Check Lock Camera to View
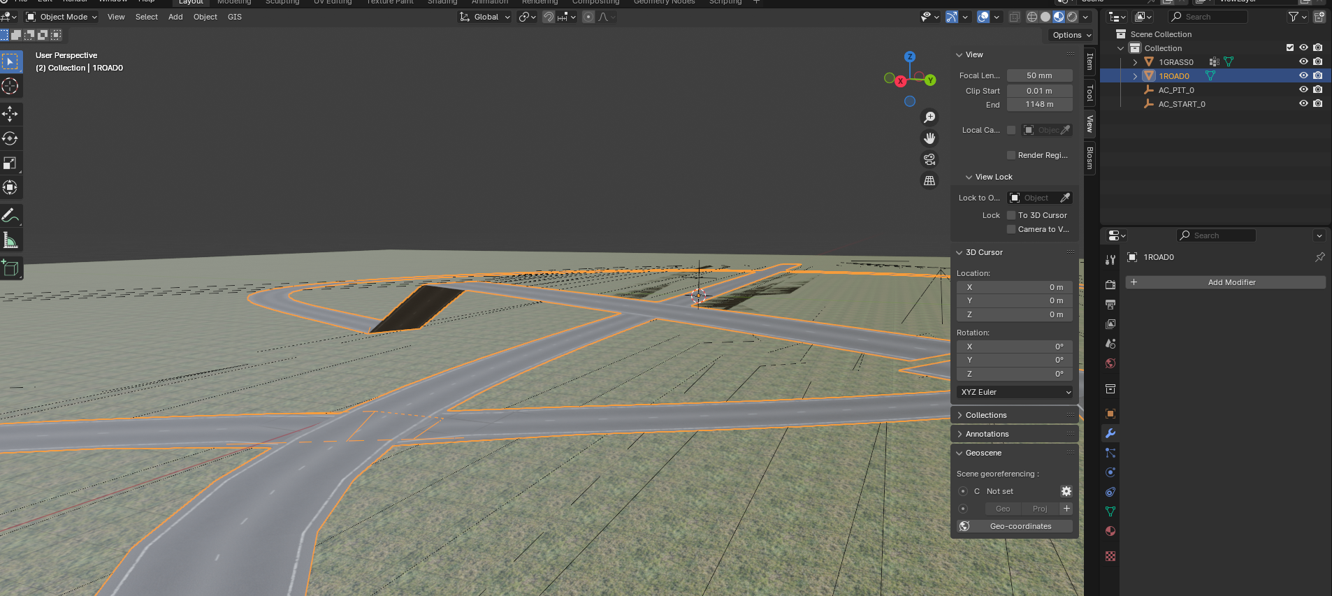 [x=1011, y=229]
